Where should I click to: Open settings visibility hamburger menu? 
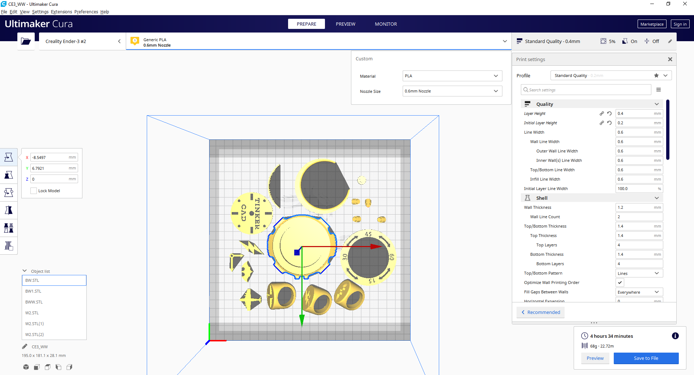tap(659, 90)
